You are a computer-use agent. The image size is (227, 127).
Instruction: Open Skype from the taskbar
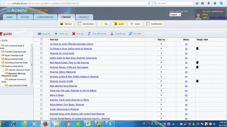110,124
